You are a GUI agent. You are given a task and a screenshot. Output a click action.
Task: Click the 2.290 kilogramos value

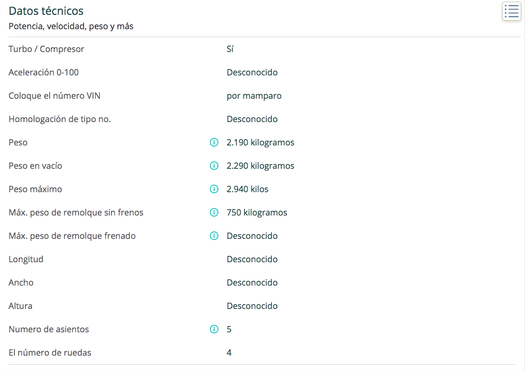coord(260,166)
